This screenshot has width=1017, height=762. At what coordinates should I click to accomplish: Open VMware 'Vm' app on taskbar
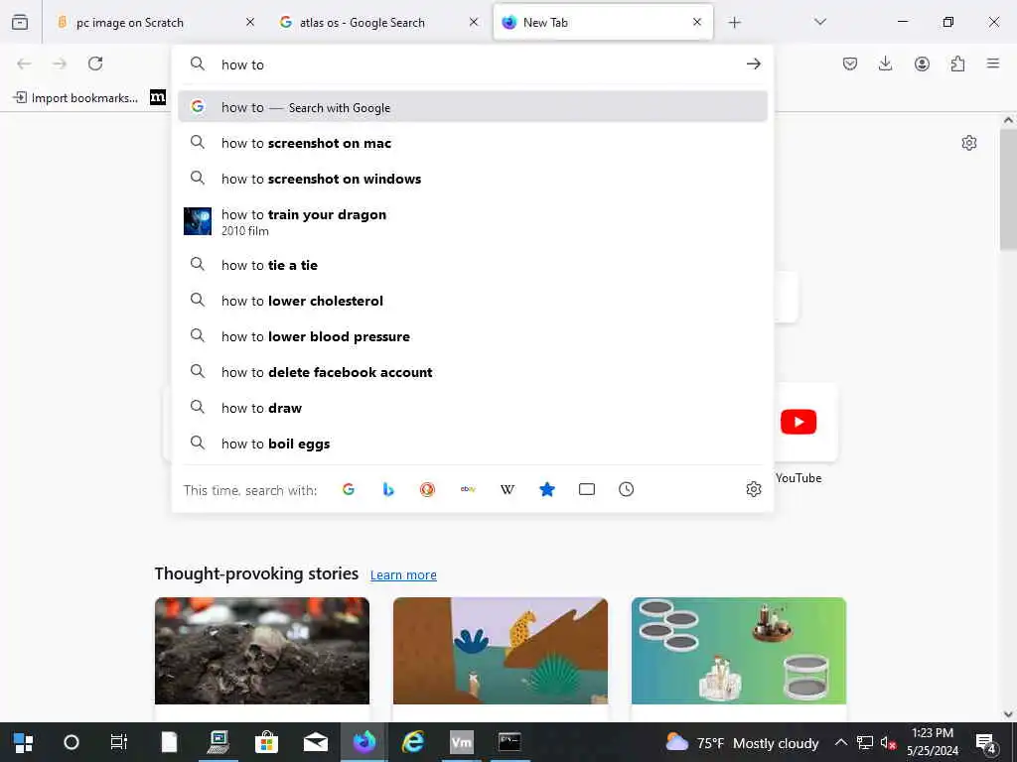click(461, 742)
